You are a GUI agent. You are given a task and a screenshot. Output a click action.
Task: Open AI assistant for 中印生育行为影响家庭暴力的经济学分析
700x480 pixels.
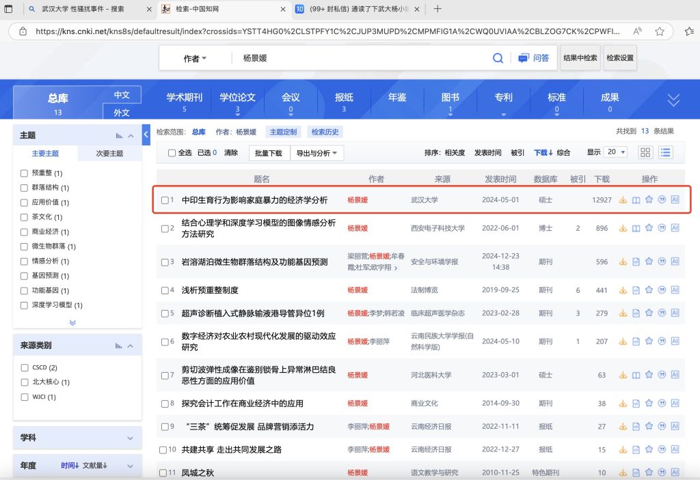675,200
